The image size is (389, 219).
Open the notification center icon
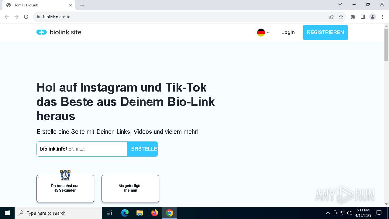coord(379,213)
